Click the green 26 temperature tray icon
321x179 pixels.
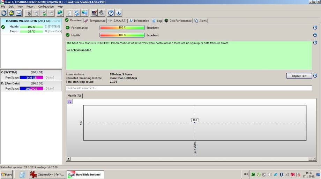tap(253, 174)
